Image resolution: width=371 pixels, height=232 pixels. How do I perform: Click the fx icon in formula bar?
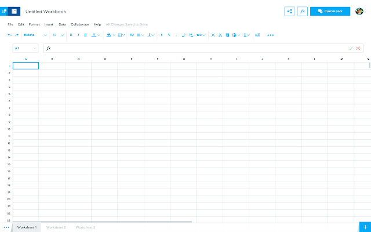coord(49,48)
